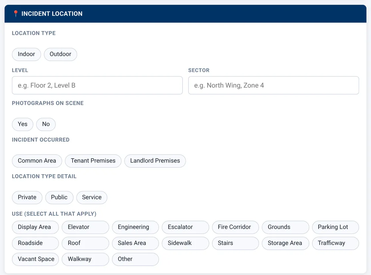Toggle the Parking Lot use chip

pyautogui.click(x=336, y=227)
